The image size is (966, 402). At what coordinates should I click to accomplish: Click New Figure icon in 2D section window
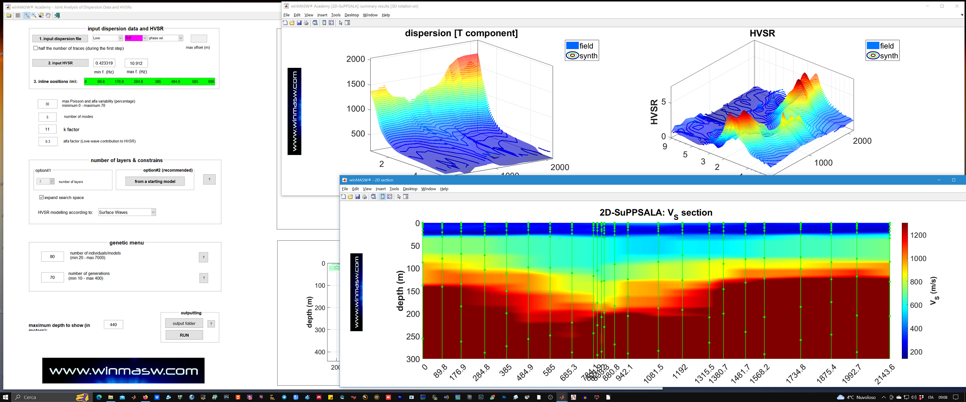(x=343, y=196)
